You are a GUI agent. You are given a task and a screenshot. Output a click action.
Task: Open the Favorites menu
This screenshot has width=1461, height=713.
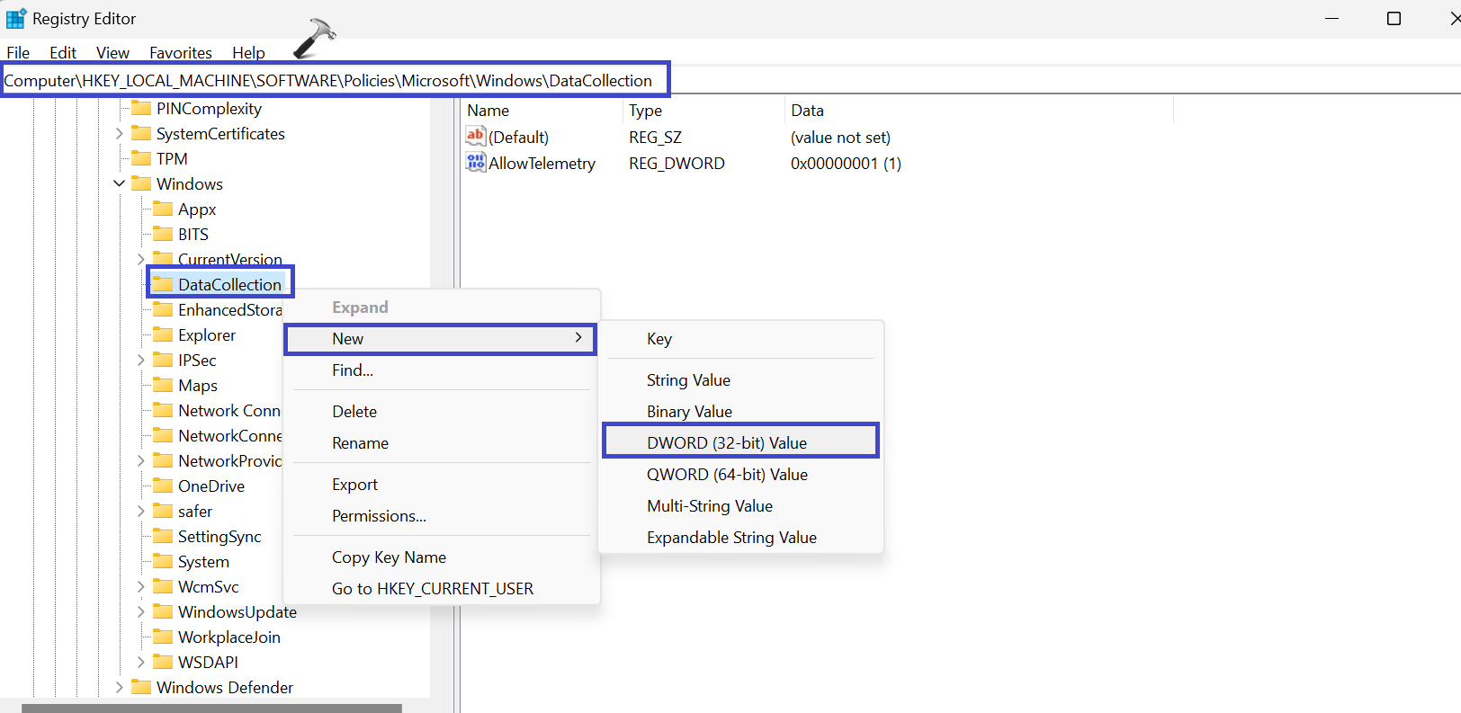(180, 53)
